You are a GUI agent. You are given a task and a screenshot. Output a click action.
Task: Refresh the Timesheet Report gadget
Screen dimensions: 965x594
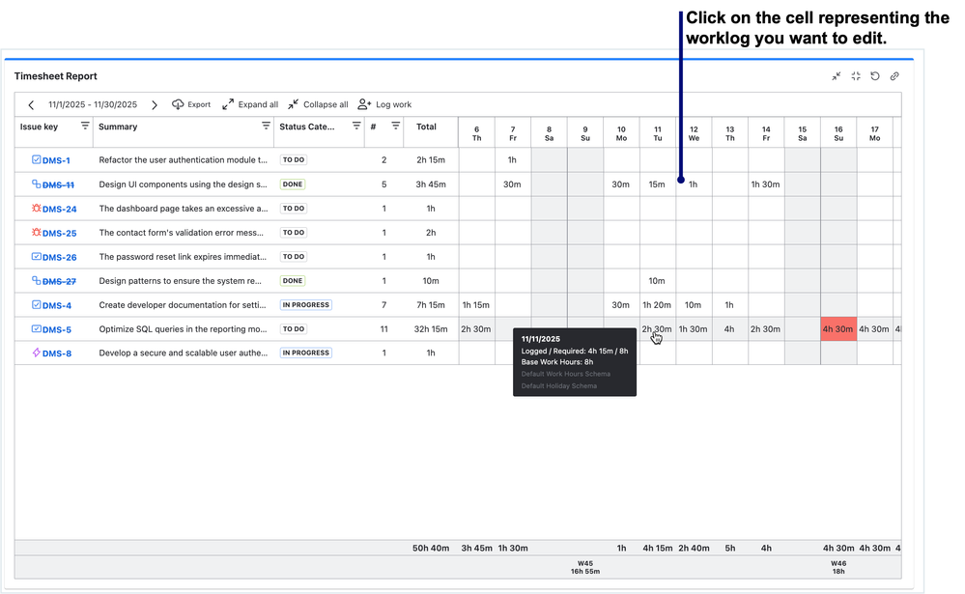click(x=875, y=76)
